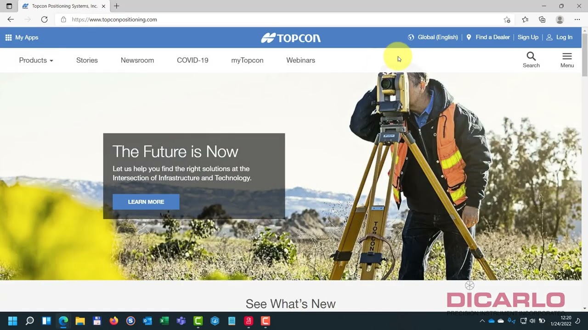
Task: Click the Search magnifier icon
Action: pyautogui.click(x=531, y=56)
